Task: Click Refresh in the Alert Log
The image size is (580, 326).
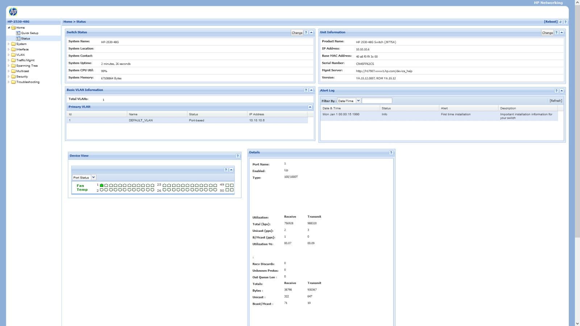Action: (x=555, y=101)
